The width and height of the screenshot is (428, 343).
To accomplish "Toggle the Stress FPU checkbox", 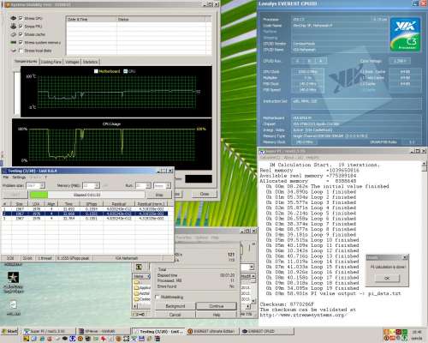I will (21, 26).
